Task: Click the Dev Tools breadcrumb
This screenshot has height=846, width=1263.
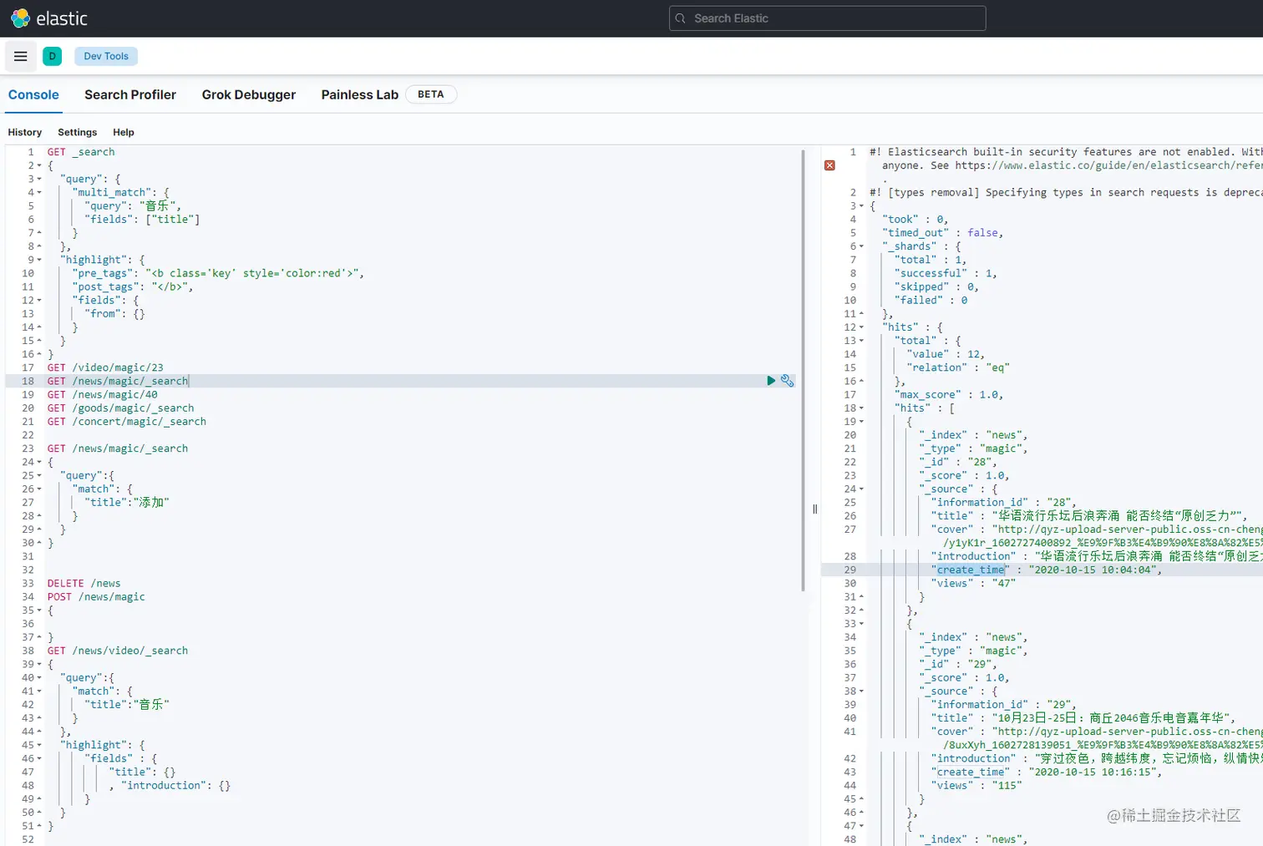Action: [x=106, y=56]
